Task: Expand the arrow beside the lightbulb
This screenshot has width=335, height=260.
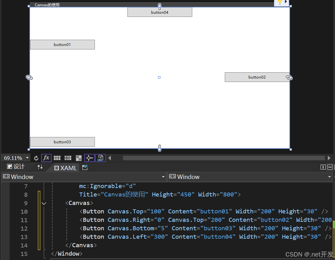Action: 286,2
